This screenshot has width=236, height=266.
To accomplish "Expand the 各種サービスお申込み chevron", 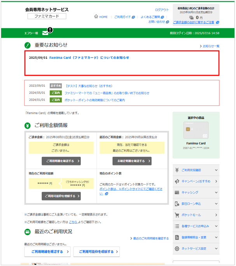I will click(x=216, y=226).
